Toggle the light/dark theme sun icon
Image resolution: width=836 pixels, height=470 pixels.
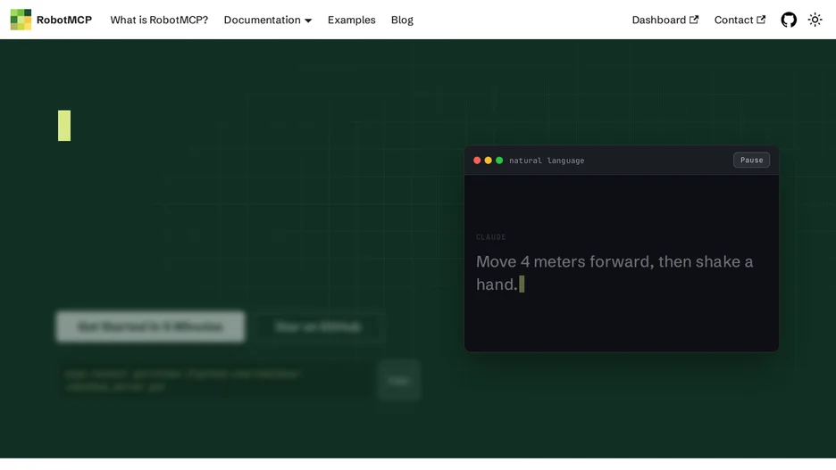tap(815, 20)
